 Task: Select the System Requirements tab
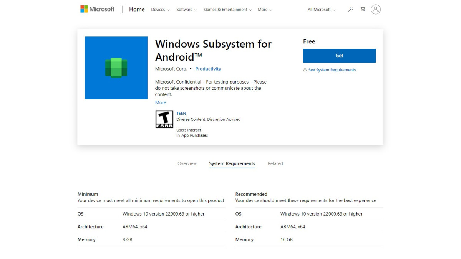pyautogui.click(x=232, y=163)
